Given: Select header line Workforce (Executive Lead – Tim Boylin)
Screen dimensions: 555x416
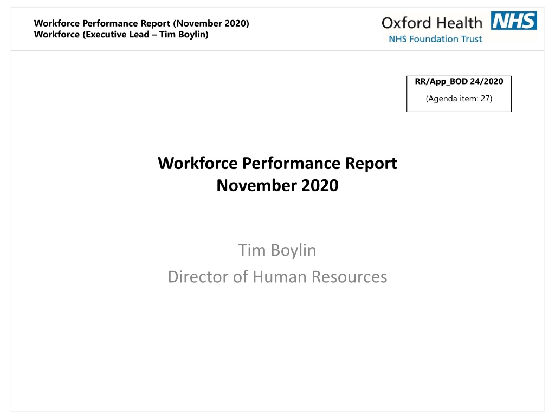Looking at the screenshot, I should 121,34.
